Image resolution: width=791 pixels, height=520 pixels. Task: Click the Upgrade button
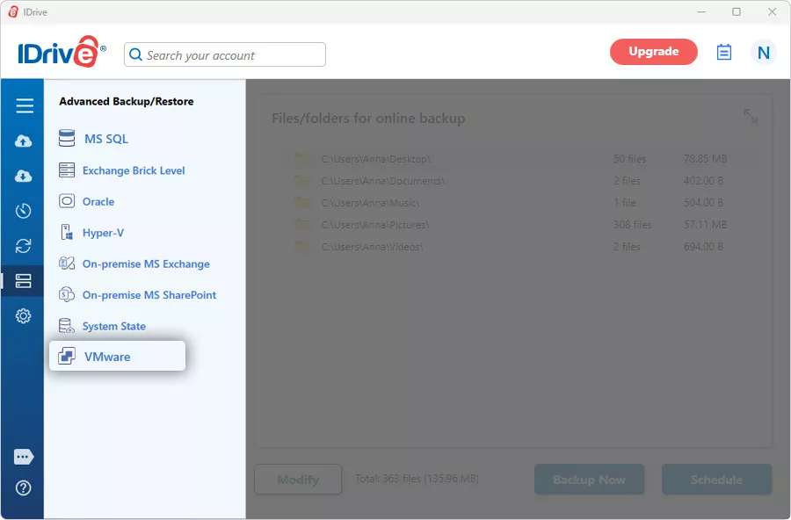654,52
